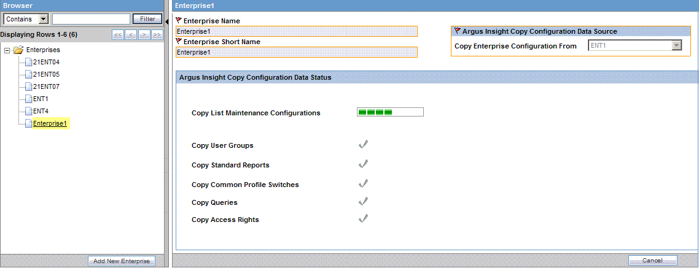Select the highlighted Enterprise1 enterprise
Image resolution: width=699 pixels, height=268 pixels.
50,123
